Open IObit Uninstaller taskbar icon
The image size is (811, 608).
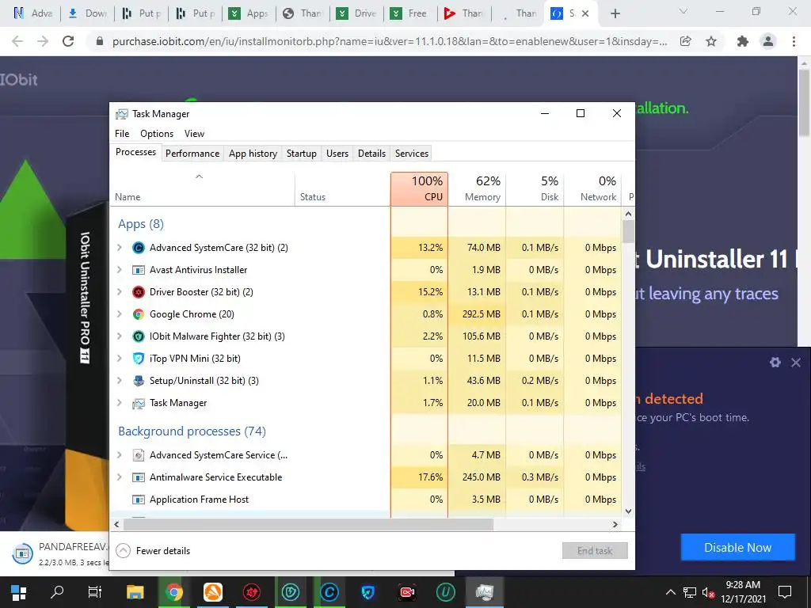[445, 592]
